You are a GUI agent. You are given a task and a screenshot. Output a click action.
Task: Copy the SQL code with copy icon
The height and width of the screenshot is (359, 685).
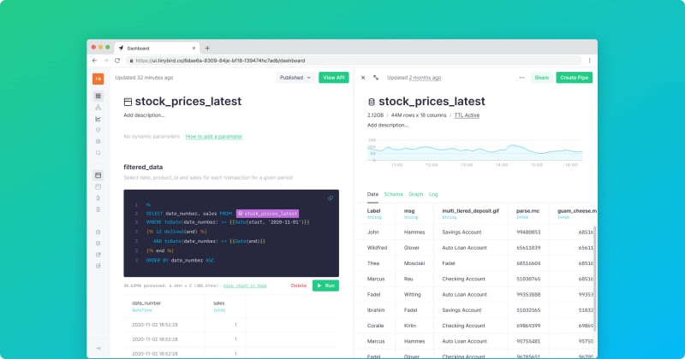coord(331,197)
